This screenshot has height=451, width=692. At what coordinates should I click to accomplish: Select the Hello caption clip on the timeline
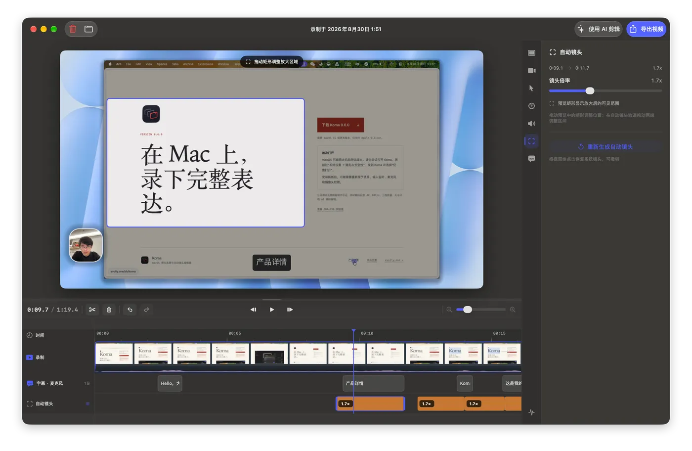tap(170, 383)
